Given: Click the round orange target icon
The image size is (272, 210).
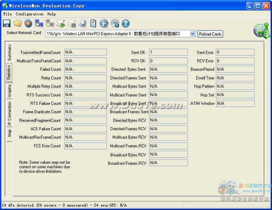Looking at the screenshot, I should tap(28, 24).
